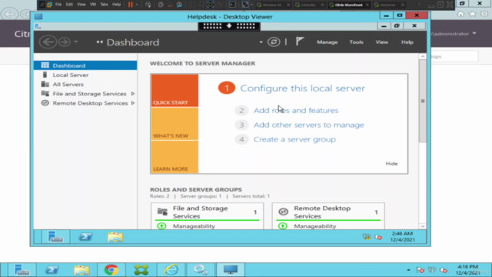Expand Remote Desktop Services sidebar arrow
This screenshot has width=492, height=277.
pyautogui.click(x=133, y=103)
